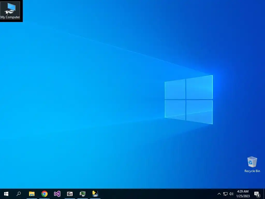Open the volume speaker tray icon
The height and width of the screenshot is (199, 265).
click(231, 194)
